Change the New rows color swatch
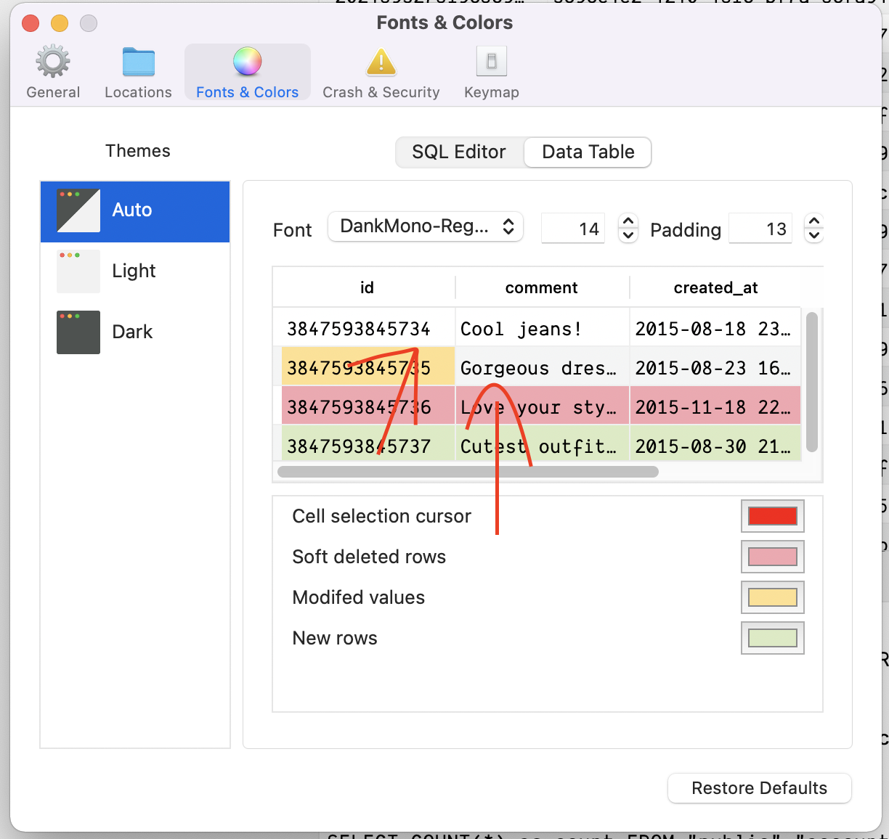 tap(772, 638)
